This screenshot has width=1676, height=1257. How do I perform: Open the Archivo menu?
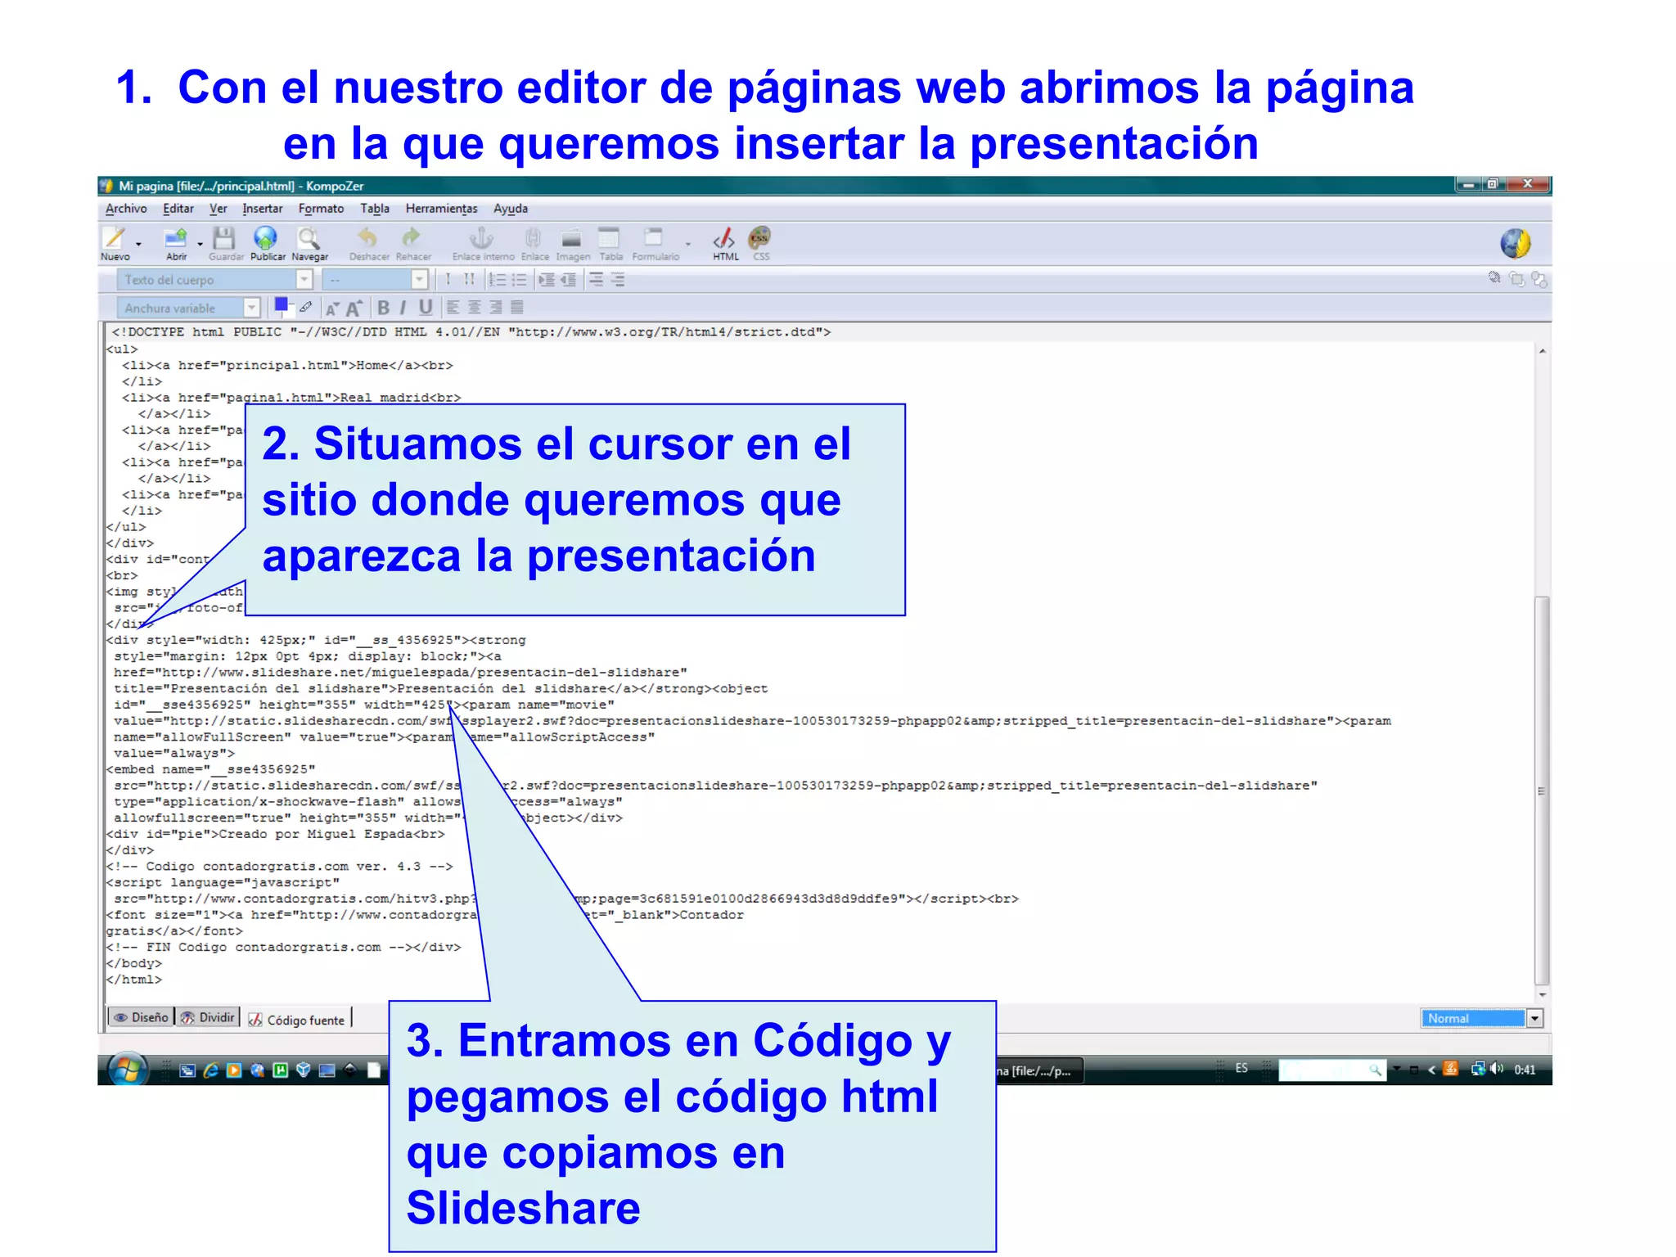[x=126, y=209]
